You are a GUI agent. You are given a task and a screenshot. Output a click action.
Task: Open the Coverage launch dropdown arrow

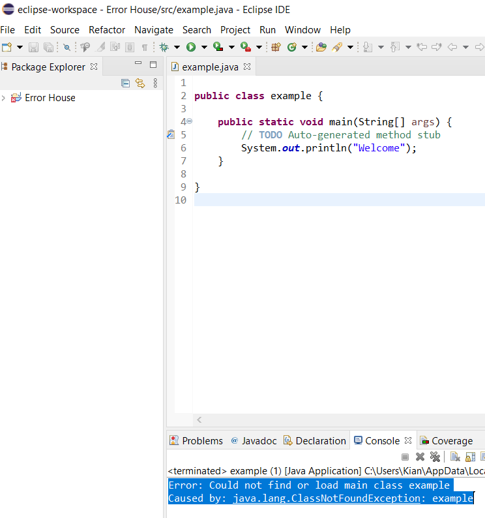coord(231,47)
